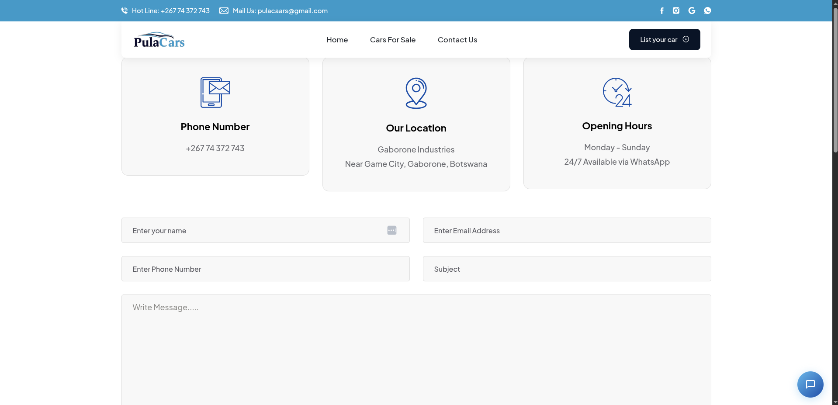Click the 24-hour clock icon

(x=617, y=92)
